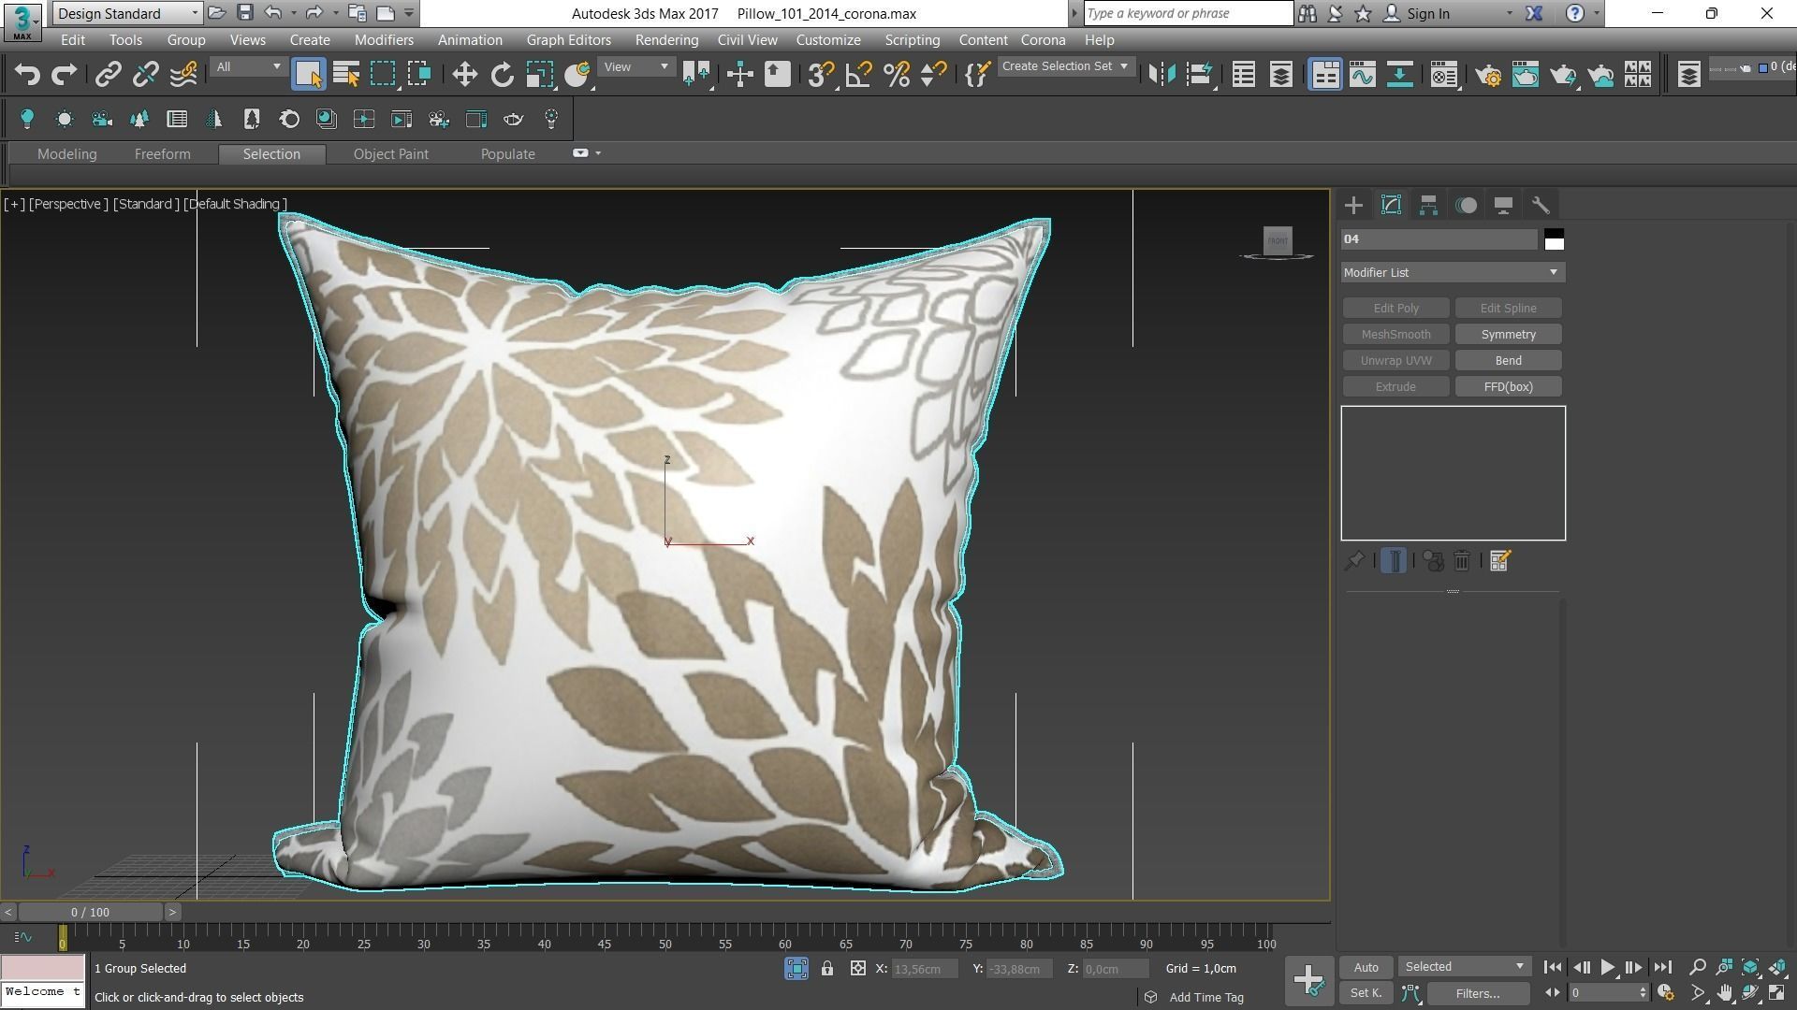Open the All selection filter dropdown
The height and width of the screenshot is (1010, 1797).
(248, 67)
